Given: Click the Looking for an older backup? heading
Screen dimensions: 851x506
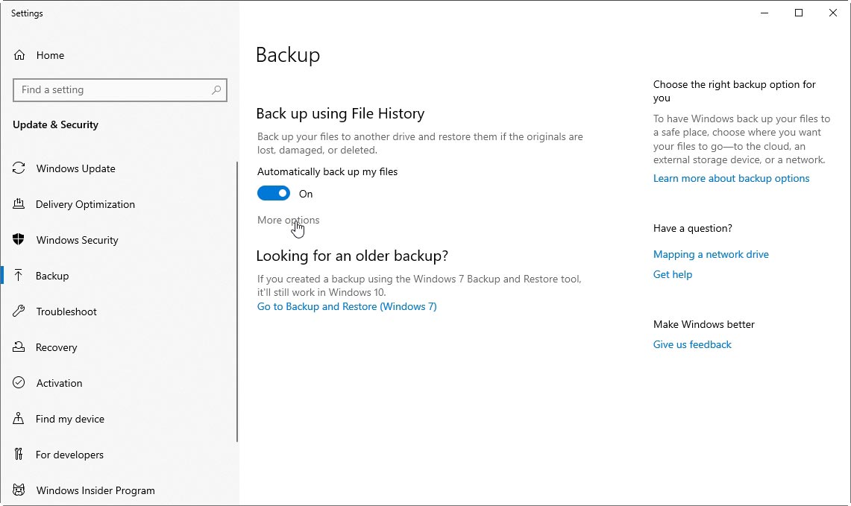Looking at the screenshot, I should (352, 256).
